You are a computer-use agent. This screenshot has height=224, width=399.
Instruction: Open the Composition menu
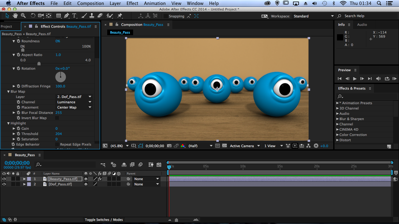90,3
